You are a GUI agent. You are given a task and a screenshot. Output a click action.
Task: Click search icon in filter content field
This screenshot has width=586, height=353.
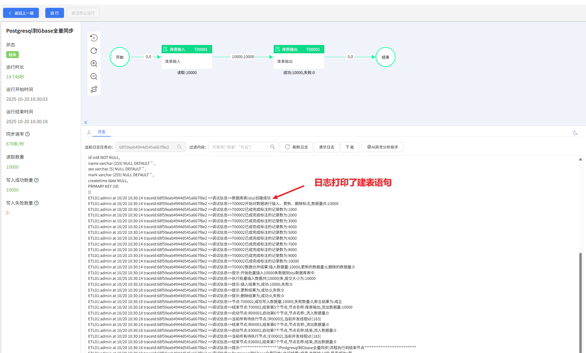[x=273, y=147]
